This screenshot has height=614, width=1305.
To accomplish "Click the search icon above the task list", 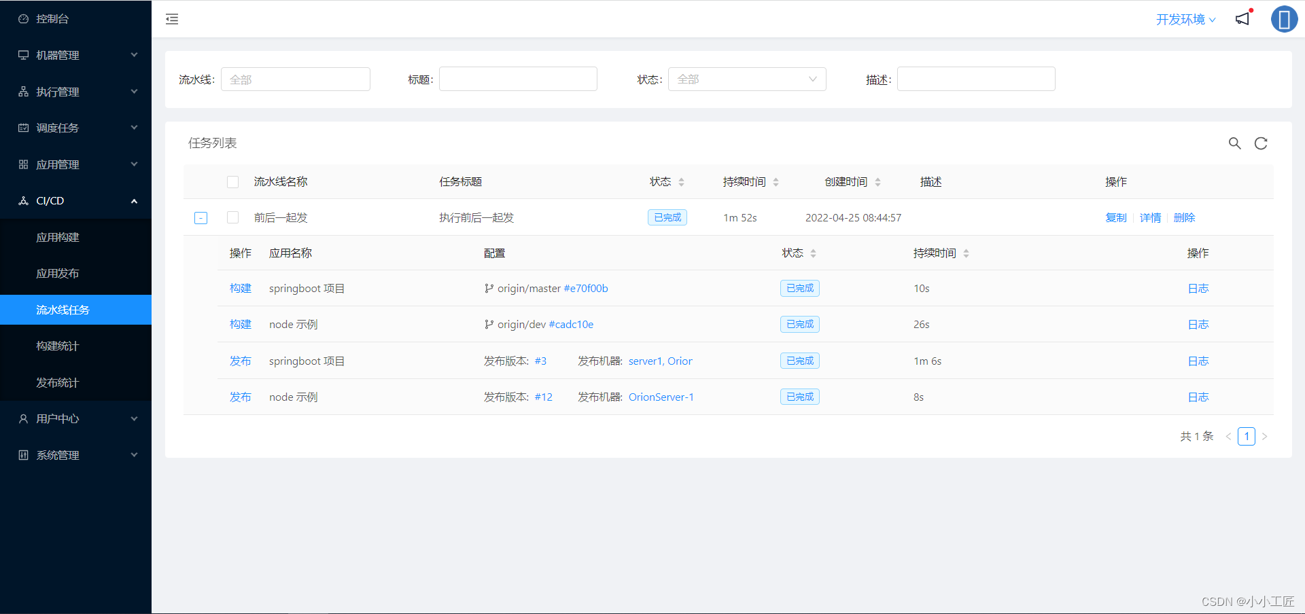I will point(1235,143).
